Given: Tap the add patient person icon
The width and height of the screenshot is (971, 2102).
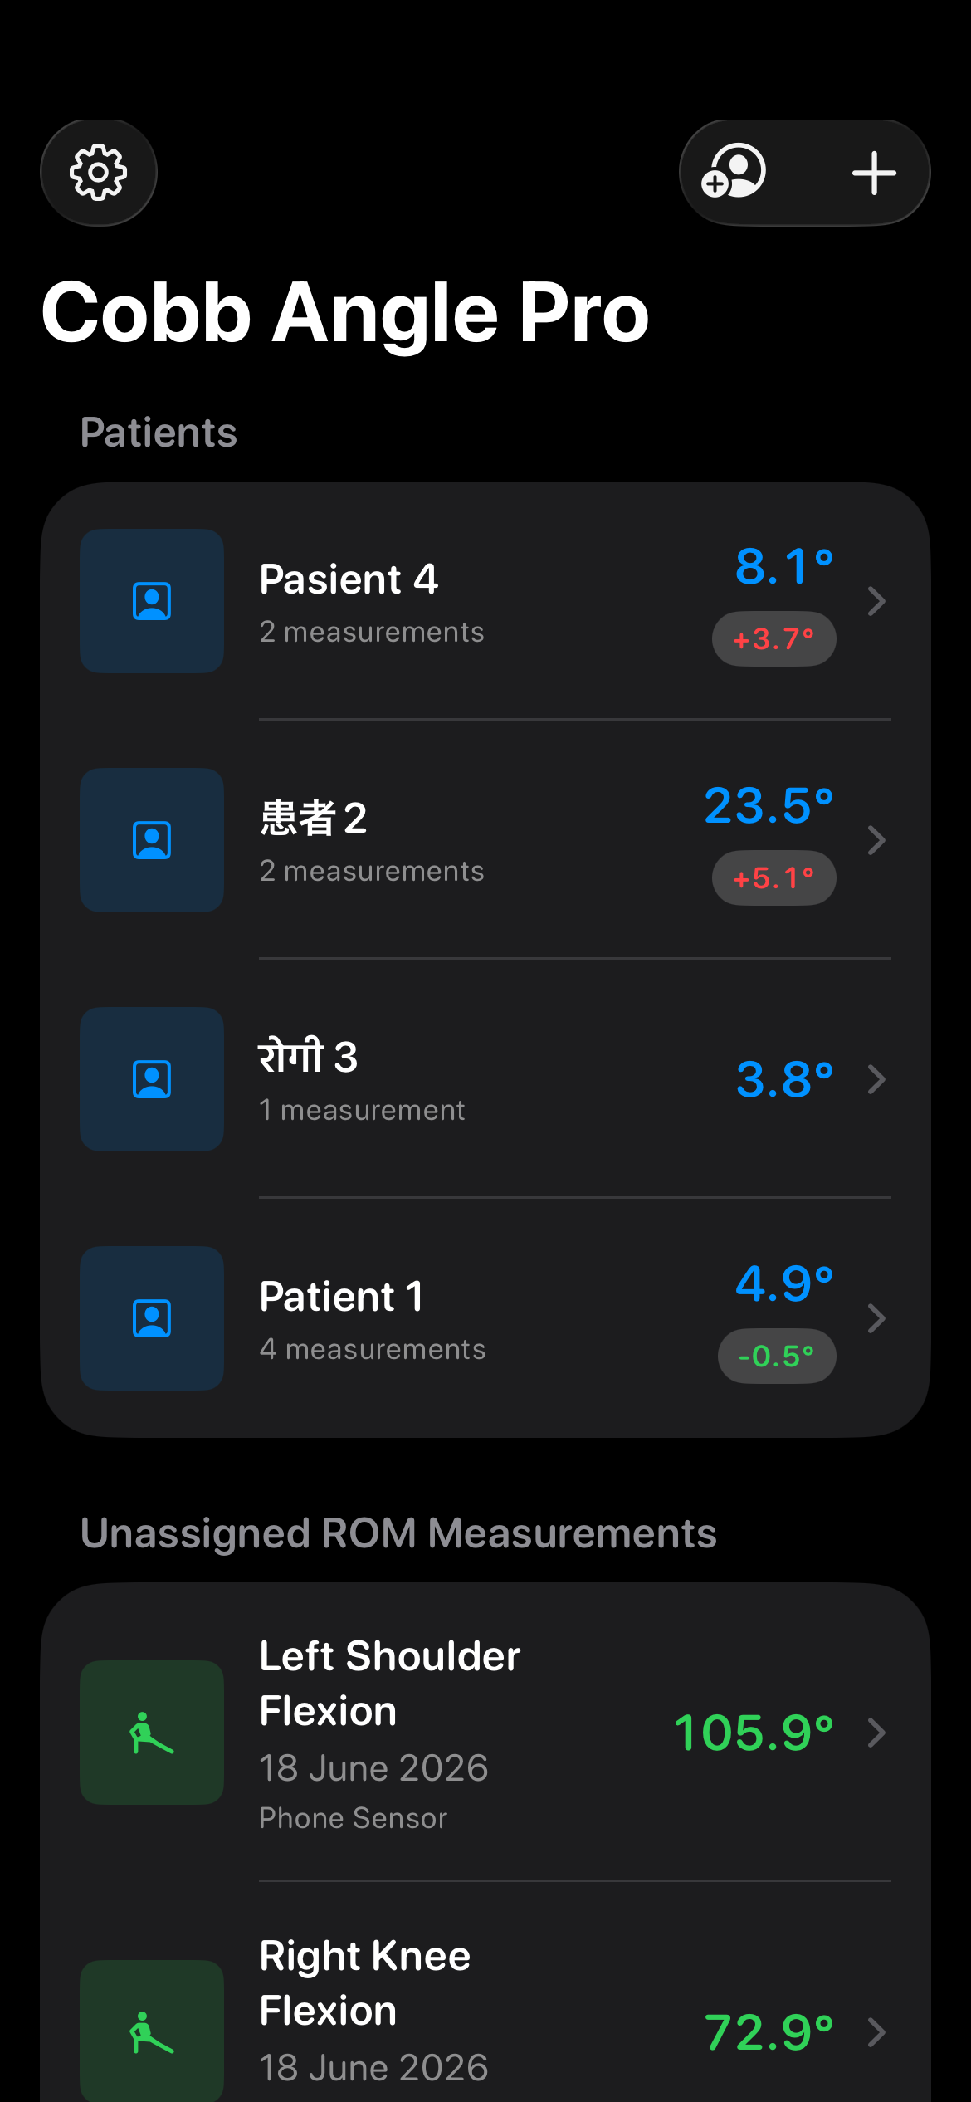Looking at the screenshot, I should click(x=734, y=173).
